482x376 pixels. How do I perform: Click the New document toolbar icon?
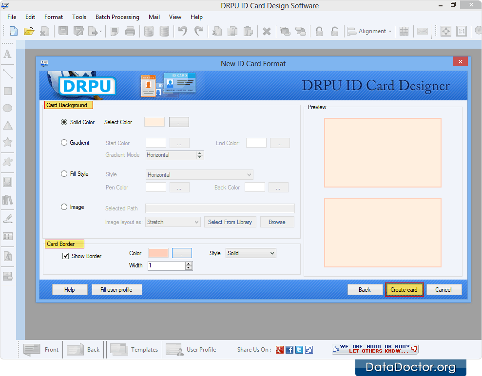(14, 31)
